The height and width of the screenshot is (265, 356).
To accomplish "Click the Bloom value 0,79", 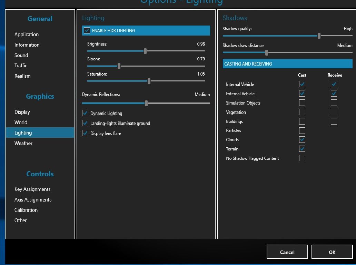I will point(201,59).
